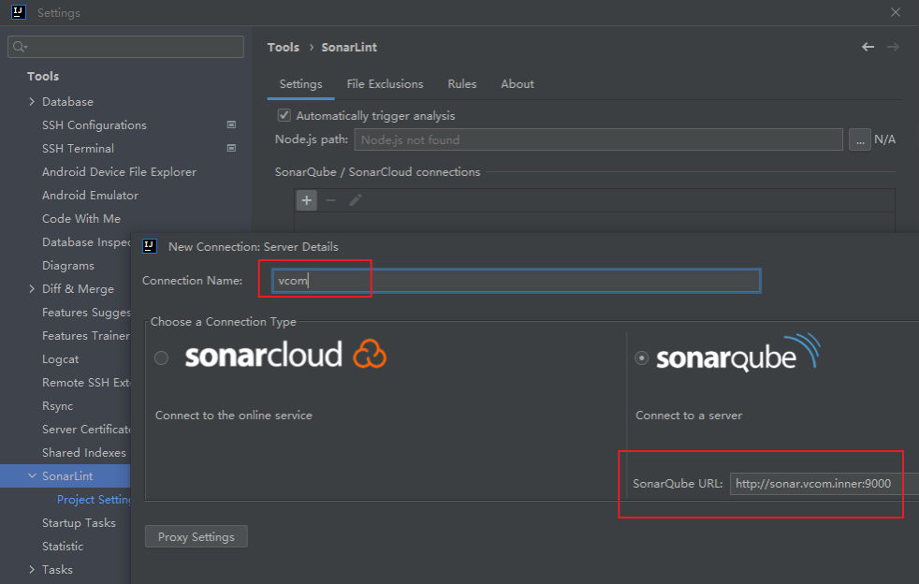Open the File Exclusions tab
919x584 pixels.
tap(385, 84)
